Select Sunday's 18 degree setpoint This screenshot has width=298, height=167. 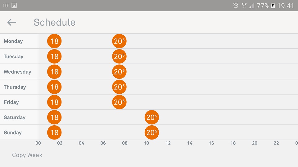click(x=54, y=133)
